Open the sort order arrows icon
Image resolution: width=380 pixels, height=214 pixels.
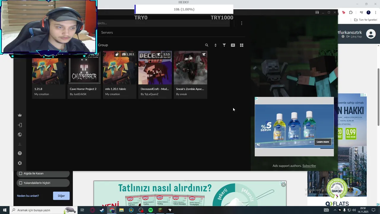(216, 45)
